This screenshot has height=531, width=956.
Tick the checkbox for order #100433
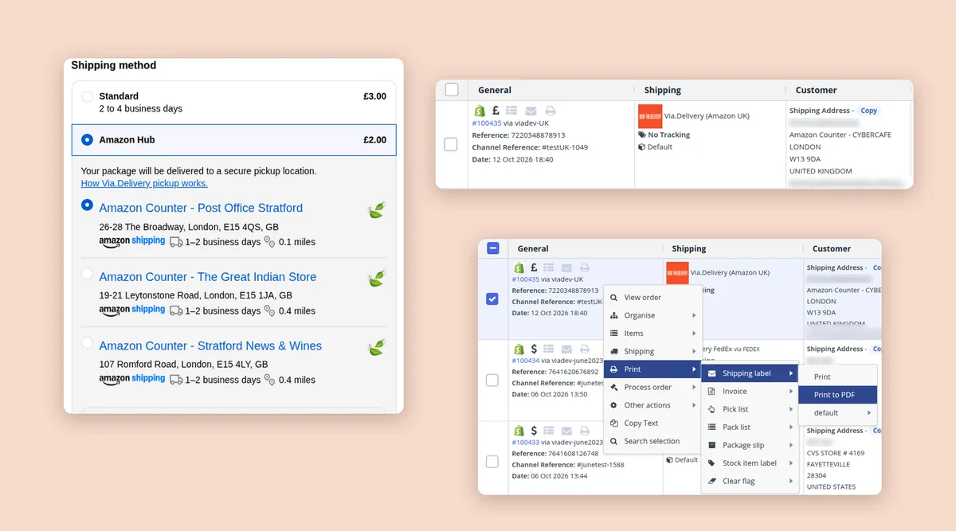[x=492, y=462]
